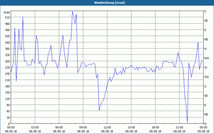Screen dimensions: 214x134
Task: Select the W compass label on the right axis
Action: [x=205, y=68]
